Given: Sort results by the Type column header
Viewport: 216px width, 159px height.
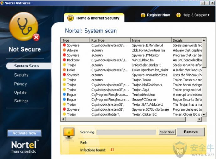Looking at the screenshot, I should tap(75, 40).
